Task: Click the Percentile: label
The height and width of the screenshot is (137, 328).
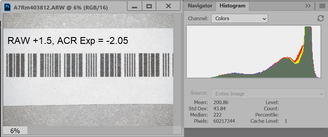Action: click(268, 115)
